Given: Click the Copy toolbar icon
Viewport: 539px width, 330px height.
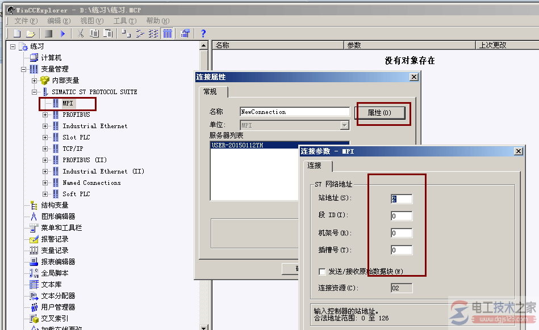Looking at the screenshot, I should pyautogui.click(x=94, y=33).
